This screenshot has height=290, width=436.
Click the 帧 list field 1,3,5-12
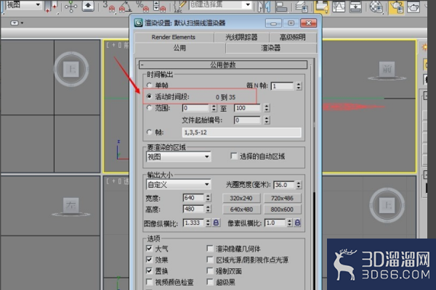(242, 133)
